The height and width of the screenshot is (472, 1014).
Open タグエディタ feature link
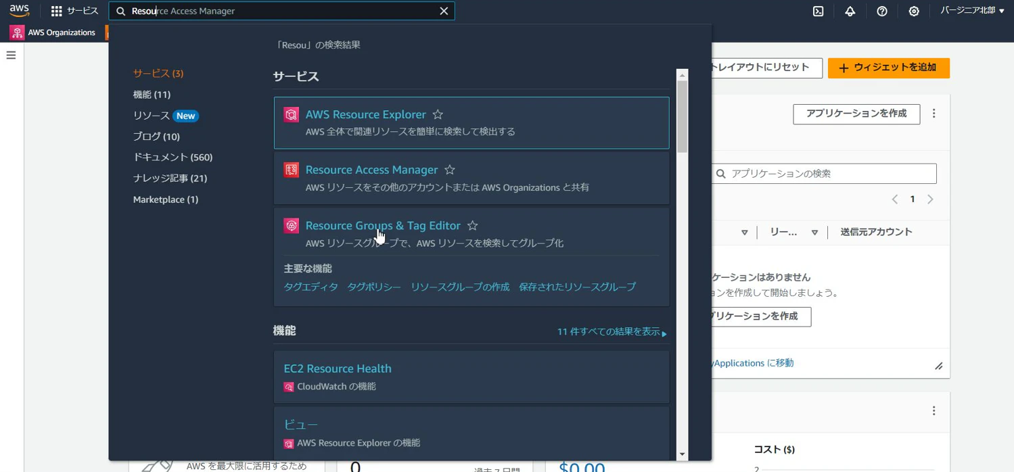[310, 287]
